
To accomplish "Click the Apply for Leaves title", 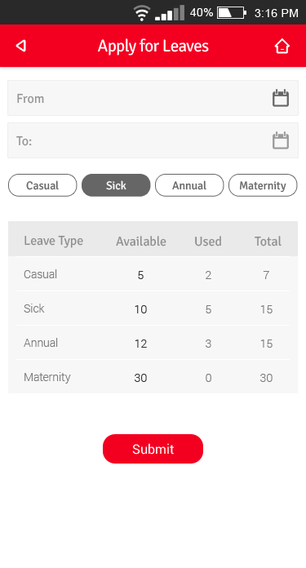I will coord(153,47).
